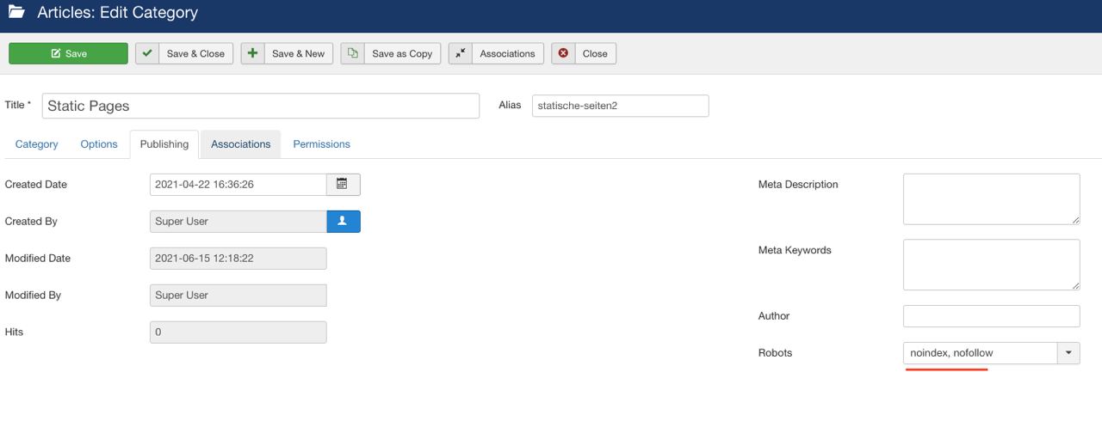Click the plus icon of Save & New
The width and height of the screenshot is (1102, 427).
252,53
